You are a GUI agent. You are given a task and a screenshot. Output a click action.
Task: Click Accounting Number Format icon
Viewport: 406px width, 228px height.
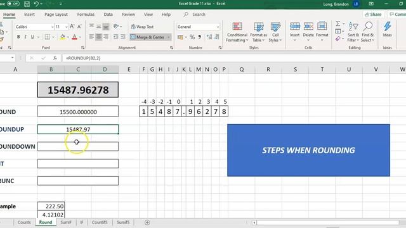pyautogui.click(x=180, y=37)
